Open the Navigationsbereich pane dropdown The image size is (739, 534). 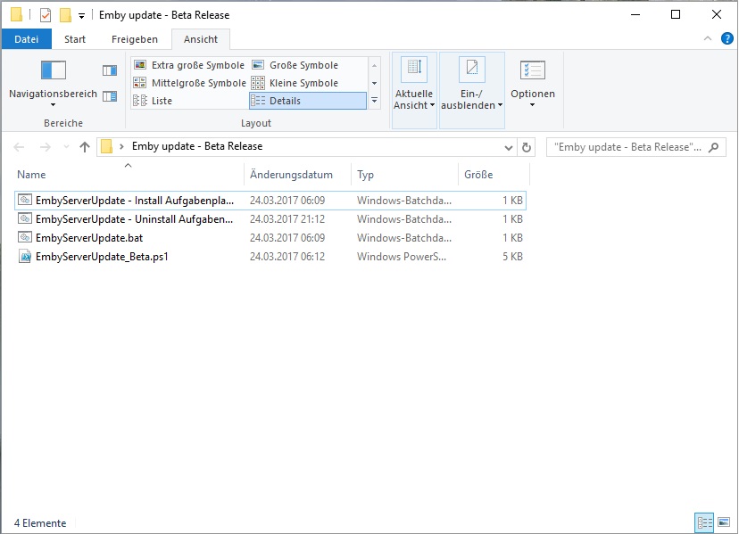[53, 82]
